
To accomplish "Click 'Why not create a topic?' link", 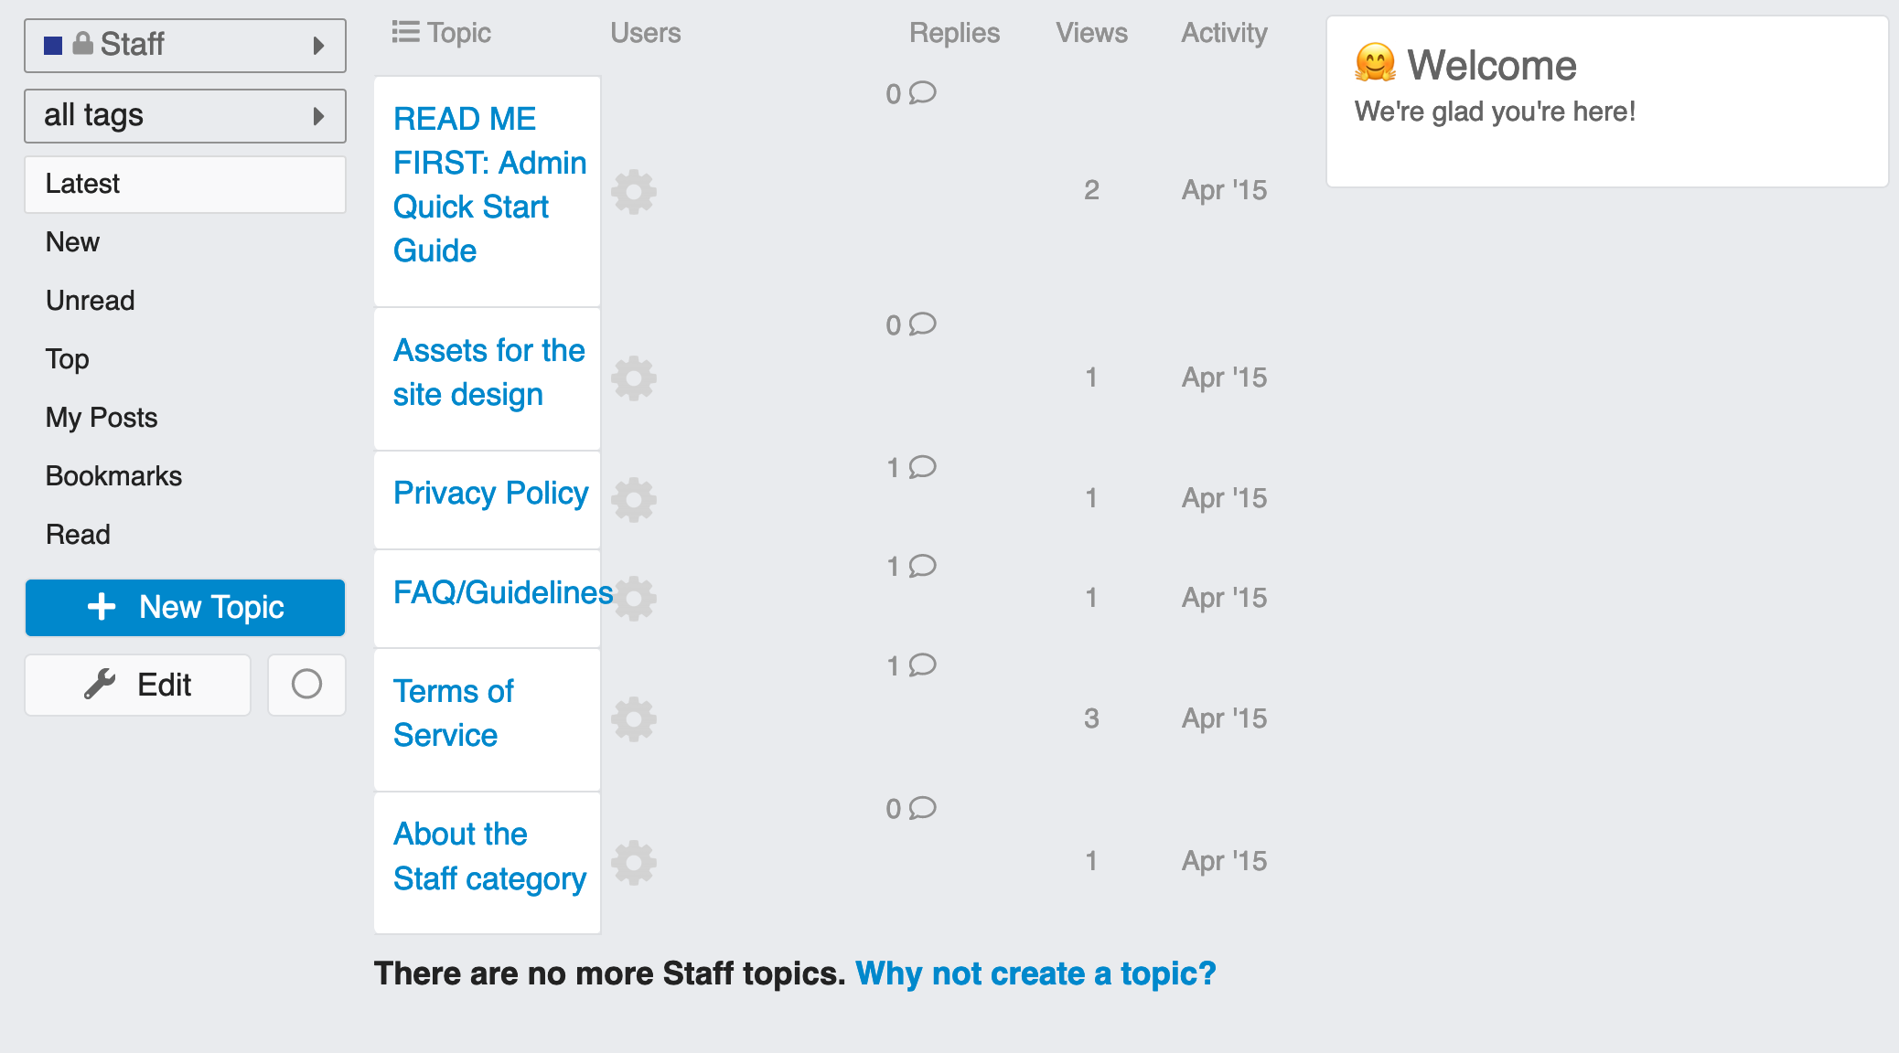I will point(1035,973).
